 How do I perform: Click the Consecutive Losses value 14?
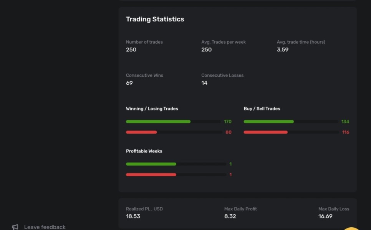[204, 83]
